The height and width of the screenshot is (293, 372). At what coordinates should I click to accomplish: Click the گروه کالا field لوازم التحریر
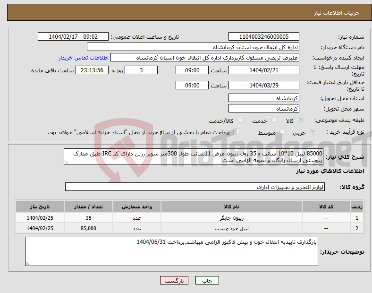coord(195,187)
